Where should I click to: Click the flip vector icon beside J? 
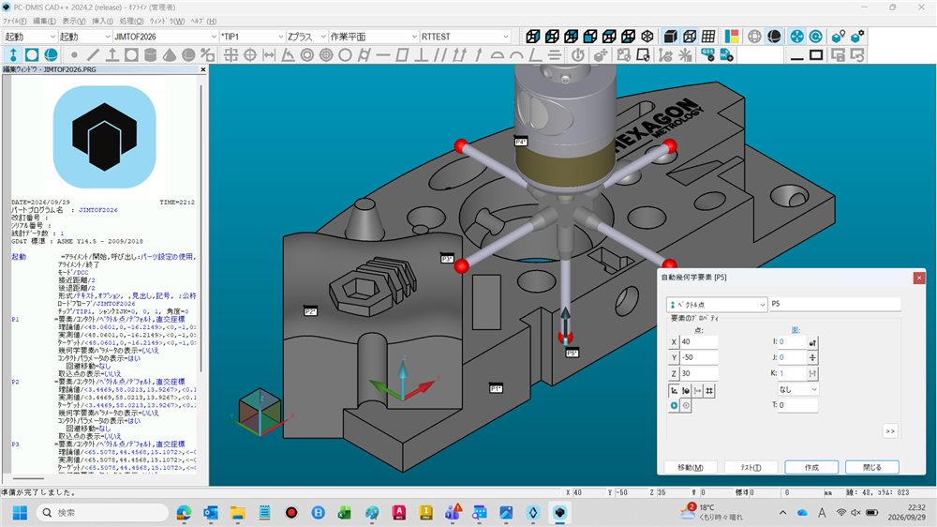812,357
